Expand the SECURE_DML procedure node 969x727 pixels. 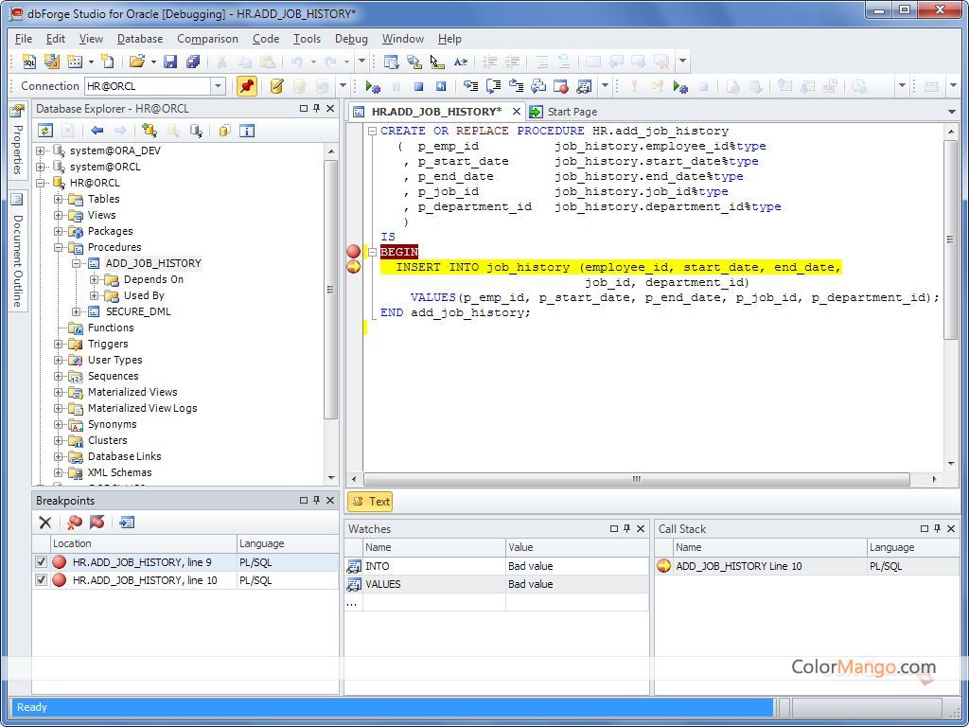point(77,311)
